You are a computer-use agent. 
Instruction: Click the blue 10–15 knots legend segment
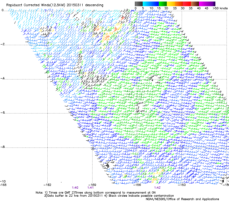pos(155,4)
